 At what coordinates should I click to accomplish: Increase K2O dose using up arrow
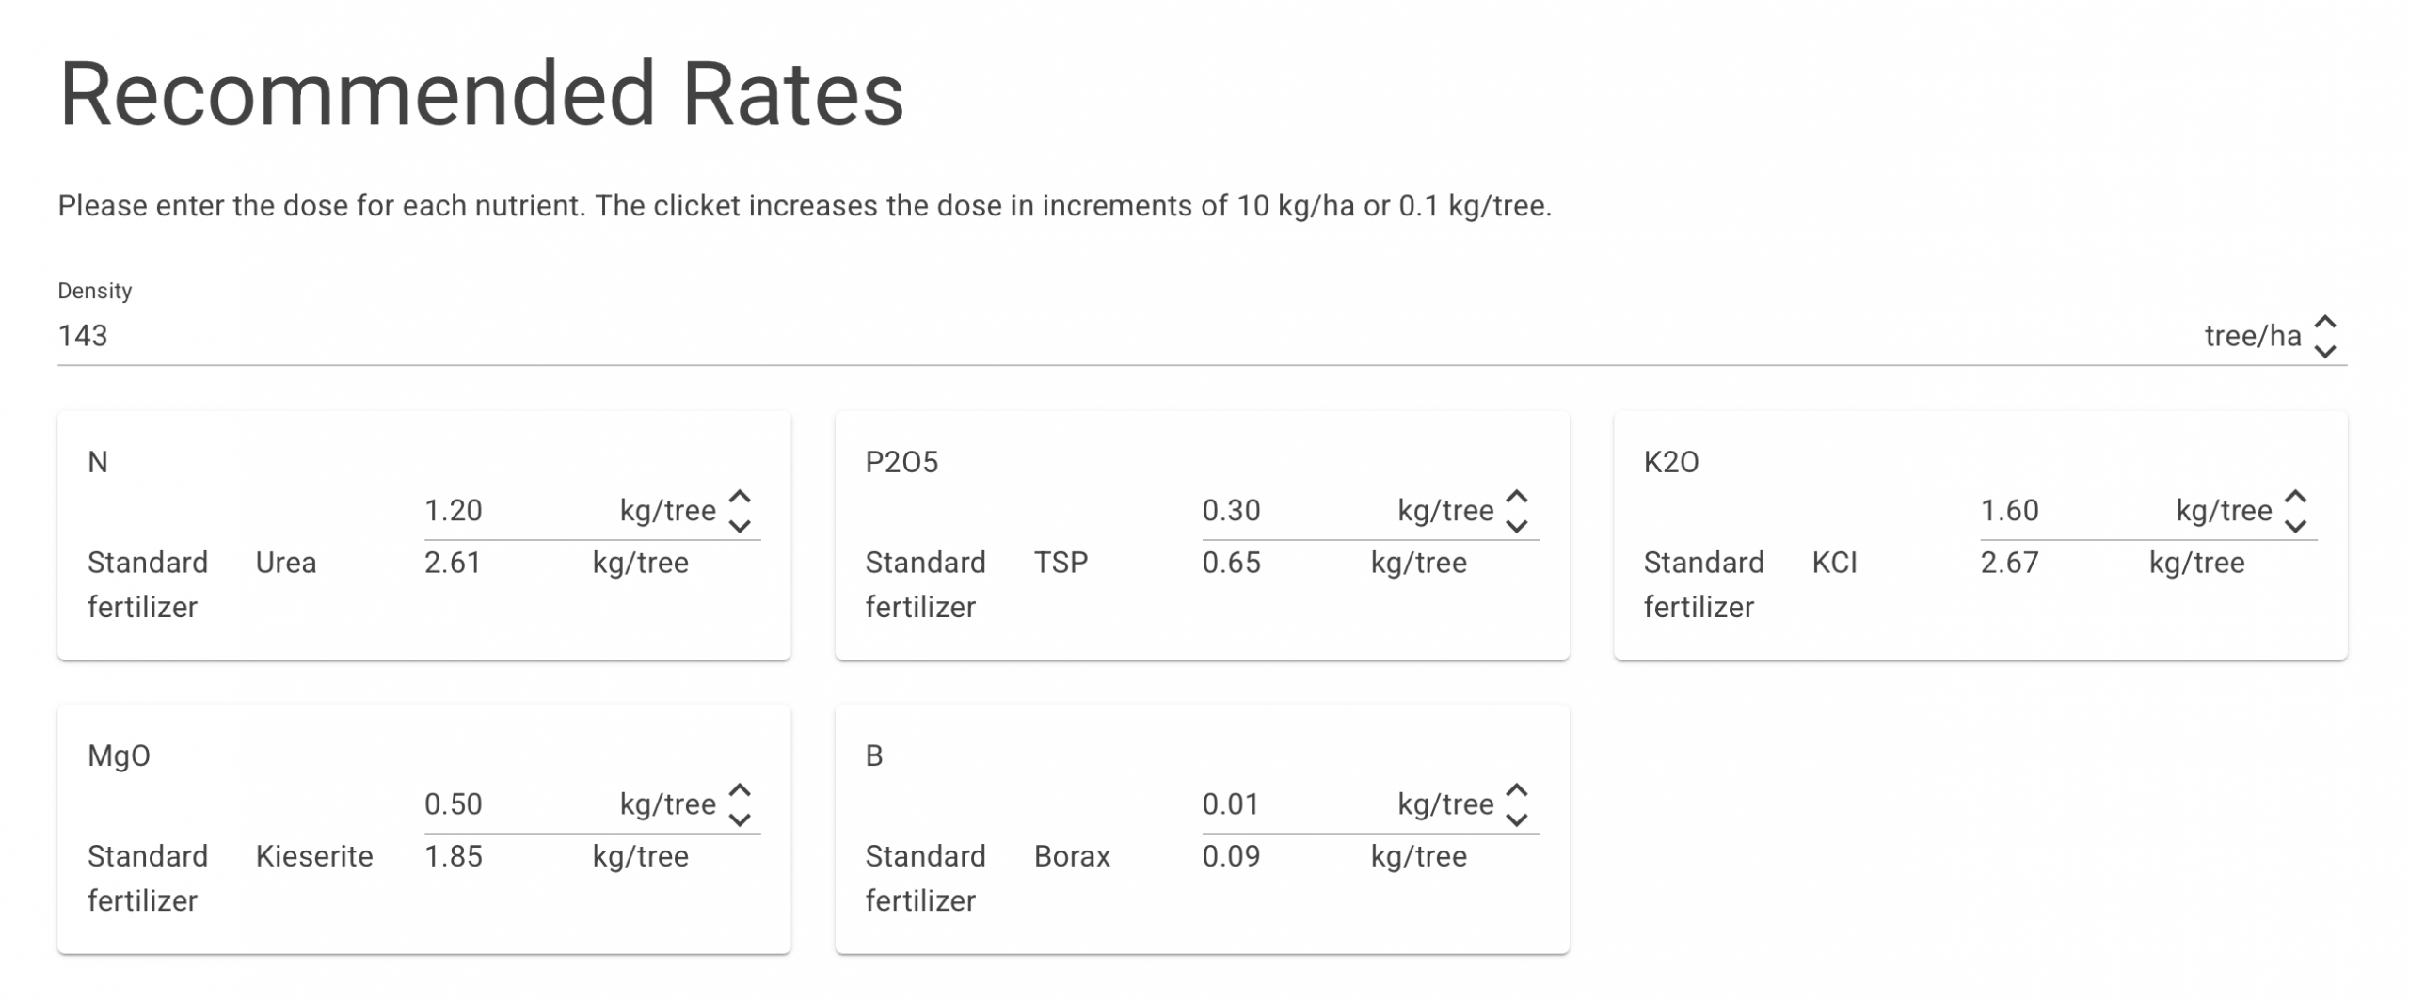pos(2295,497)
